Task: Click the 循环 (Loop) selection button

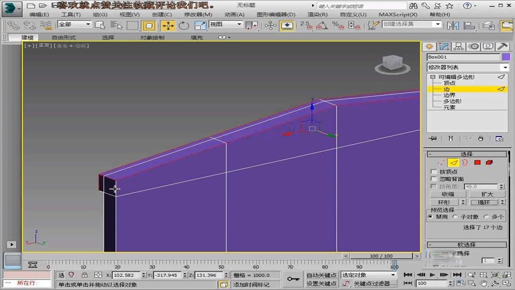Action: click(484, 202)
